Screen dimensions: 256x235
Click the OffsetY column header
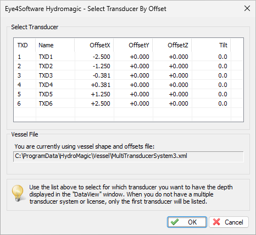133,45
